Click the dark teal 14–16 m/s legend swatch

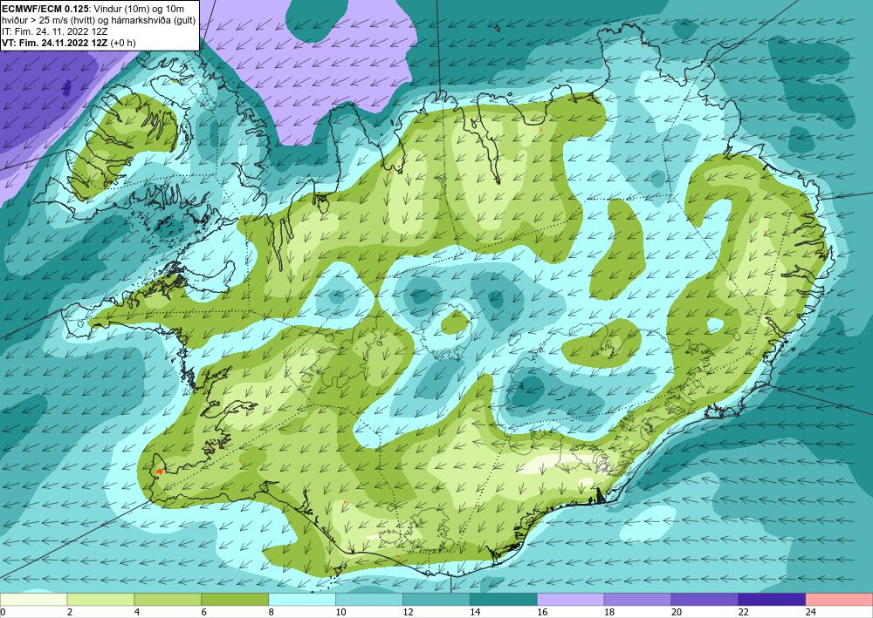(504, 600)
